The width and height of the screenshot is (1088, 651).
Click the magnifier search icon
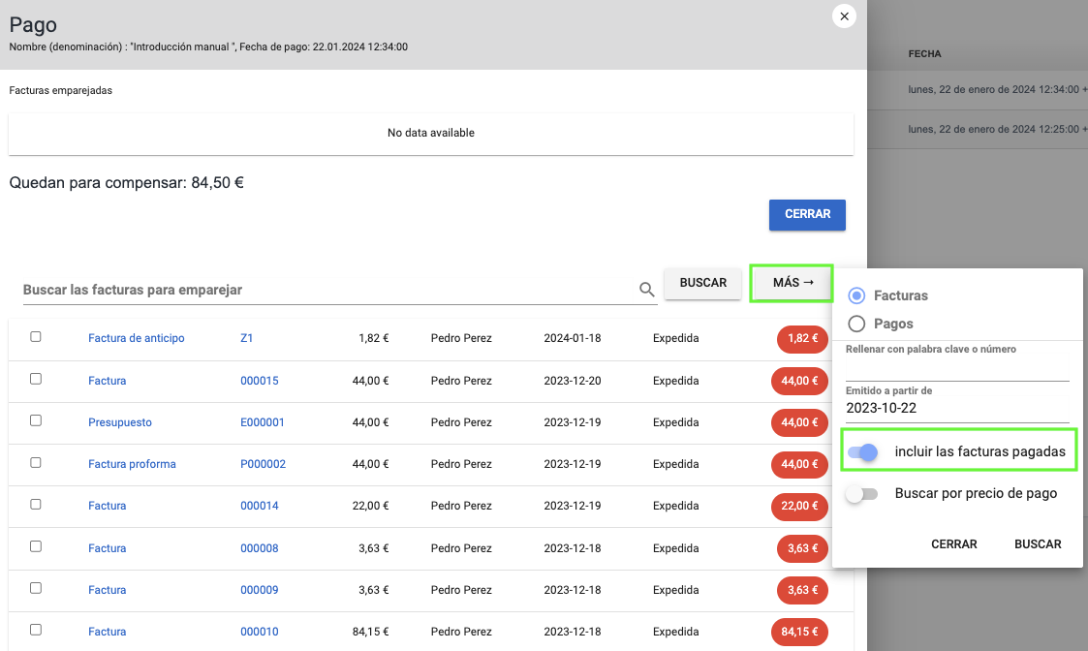point(646,290)
